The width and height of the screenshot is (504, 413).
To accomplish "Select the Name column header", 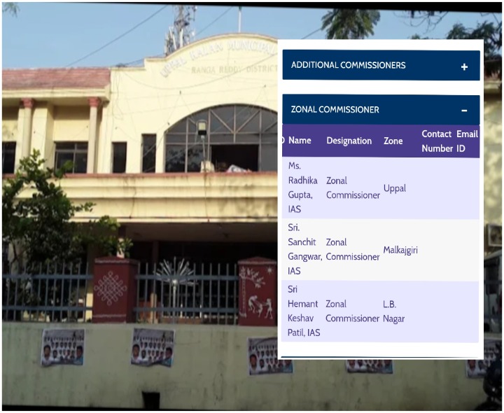I will tap(300, 141).
